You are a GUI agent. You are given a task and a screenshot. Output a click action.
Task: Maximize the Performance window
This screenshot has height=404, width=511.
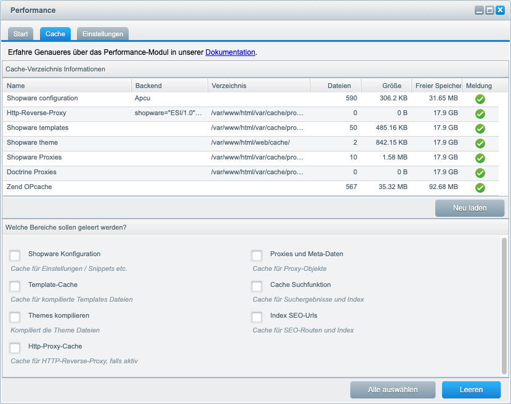489,10
